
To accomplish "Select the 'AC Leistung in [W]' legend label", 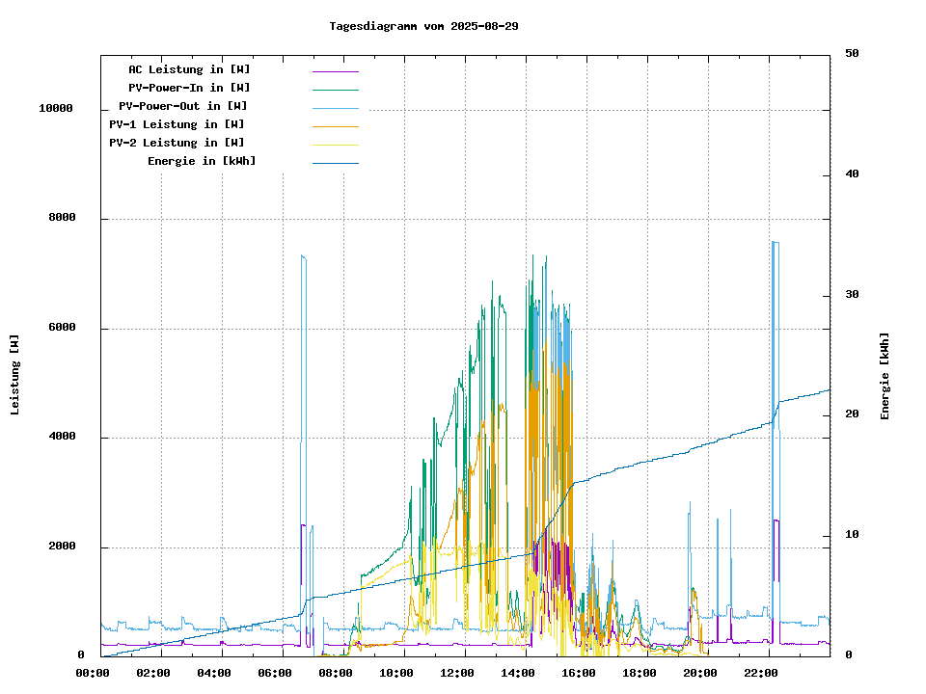I will coord(189,69).
